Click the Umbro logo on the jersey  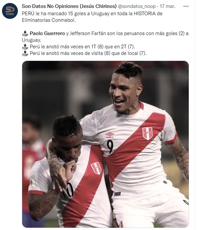(110, 135)
